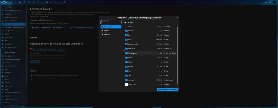
Task: Open the Activity lightning icon in top bar
Action: pyautogui.click(x=29, y=2)
